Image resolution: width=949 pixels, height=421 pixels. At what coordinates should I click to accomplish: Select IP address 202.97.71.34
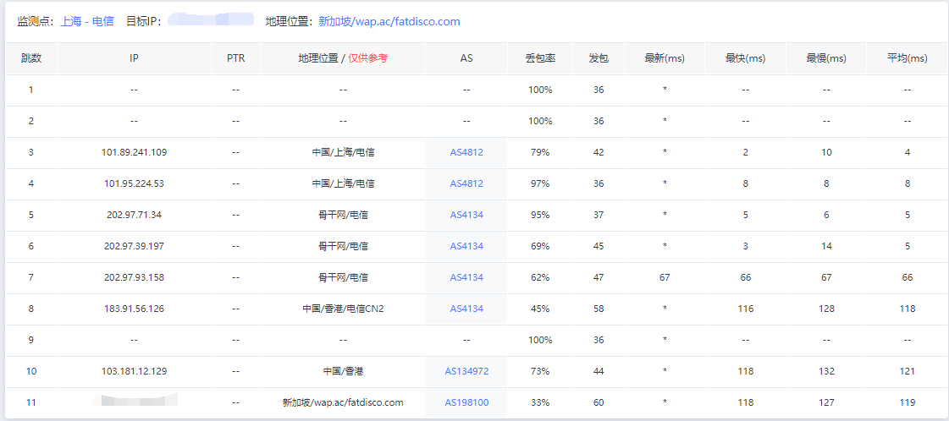pyautogui.click(x=135, y=215)
